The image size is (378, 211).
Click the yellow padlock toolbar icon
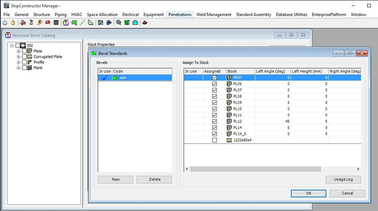[x=13, y=23]
